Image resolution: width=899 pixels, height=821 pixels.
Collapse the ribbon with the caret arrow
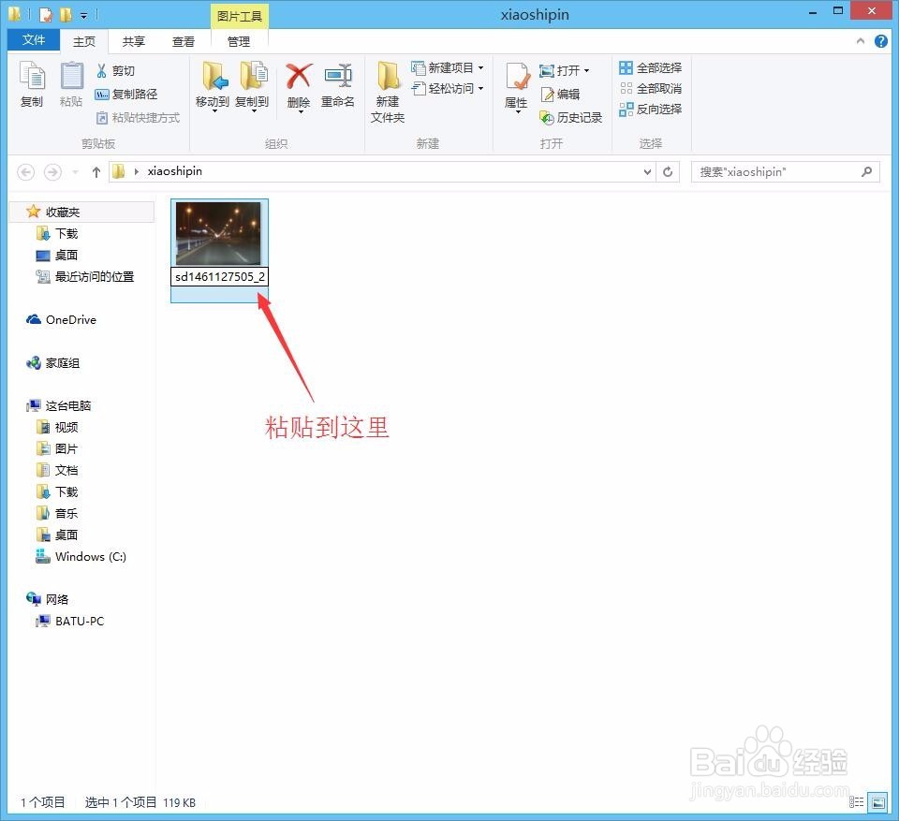pos(860,40)
